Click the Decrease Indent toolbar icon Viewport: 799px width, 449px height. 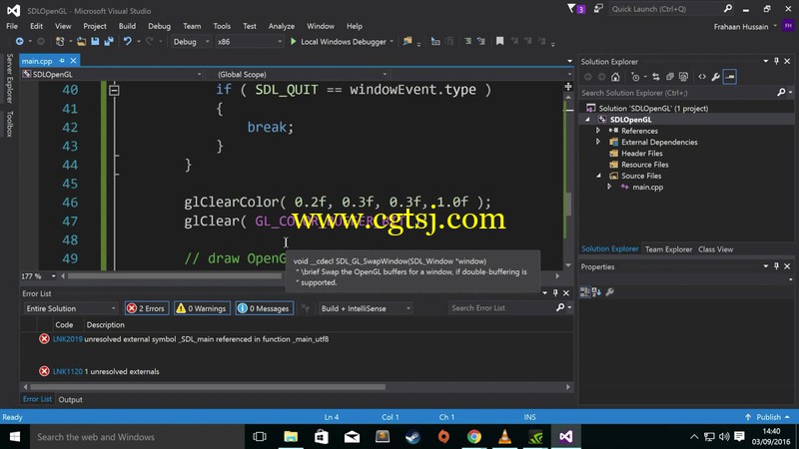(x=467, y=41)
